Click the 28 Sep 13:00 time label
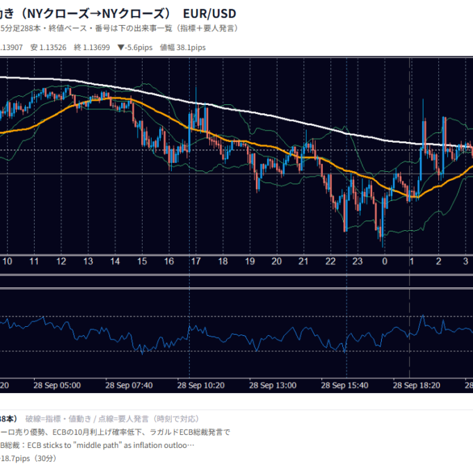Viewport: 473px width, 473px height. click(x=273, y=385)
